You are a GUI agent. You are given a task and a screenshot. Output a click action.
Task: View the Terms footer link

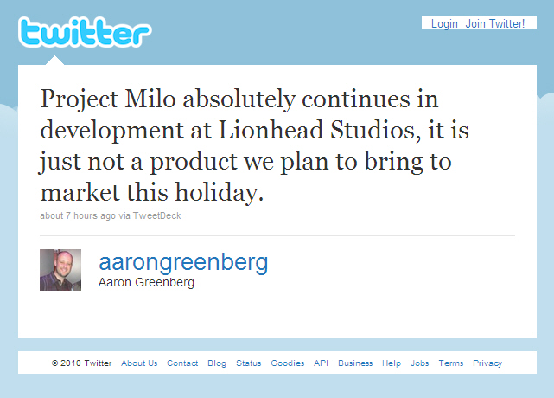450,363
